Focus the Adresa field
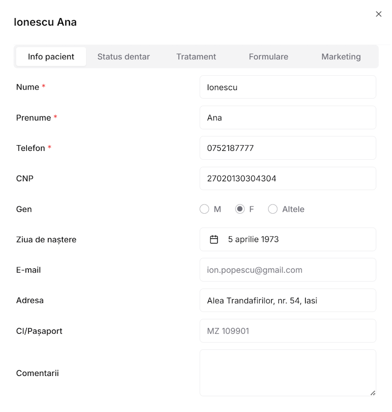This screenshot has width=392, height=412. coord(287,300)
